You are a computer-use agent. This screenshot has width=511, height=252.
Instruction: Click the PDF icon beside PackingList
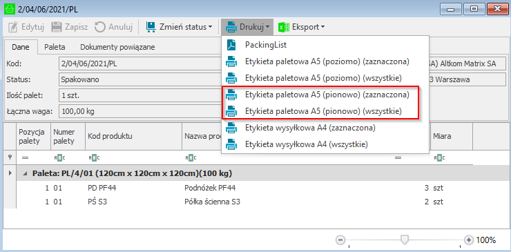[x=231, y=45]
